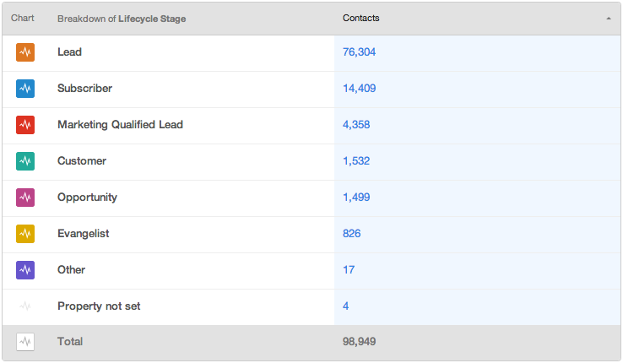Screen dimensions: 623x363
Task: Toggle the pink Opportunity chart icon
Action: click(25, 198)
